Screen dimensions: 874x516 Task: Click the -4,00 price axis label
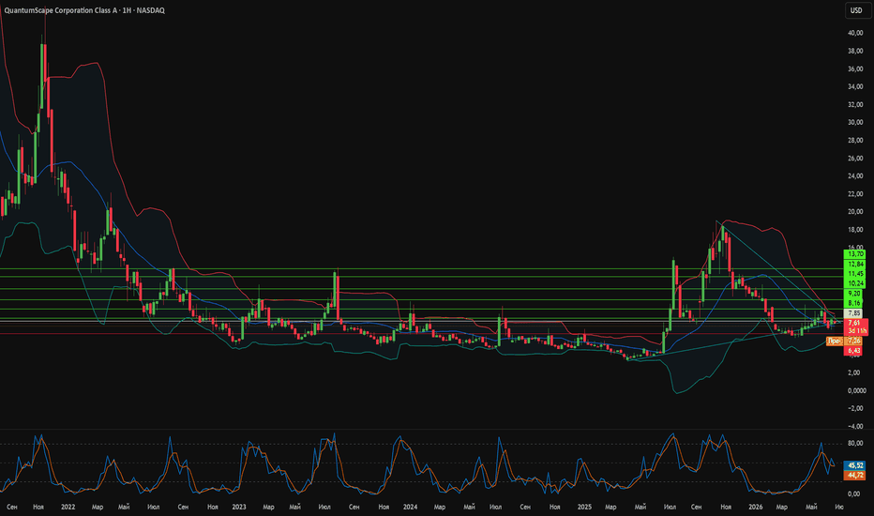[855, 426]
